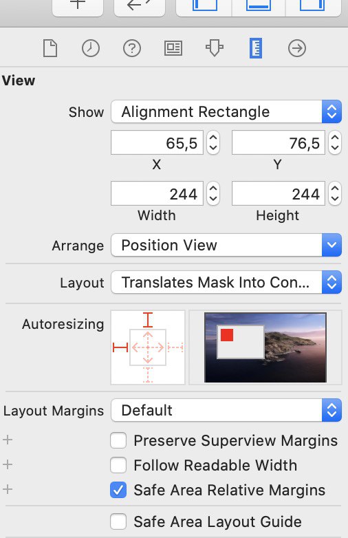Uncheck Safe Area Relative Margins
Viewport: 348px width, 538px height.
(x=118, y=490)
